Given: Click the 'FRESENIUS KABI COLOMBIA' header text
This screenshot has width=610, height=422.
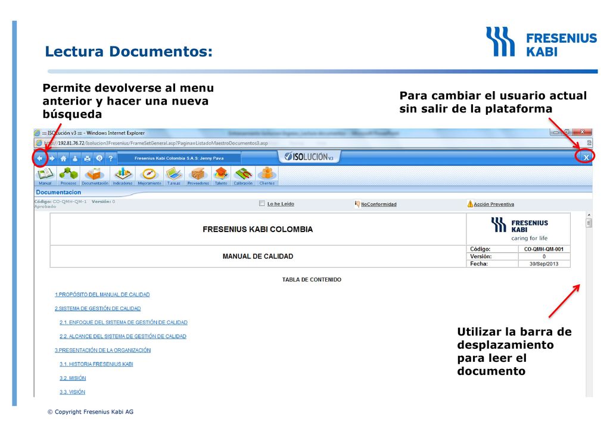Looking at the screenshot, I should click(257, 229).
